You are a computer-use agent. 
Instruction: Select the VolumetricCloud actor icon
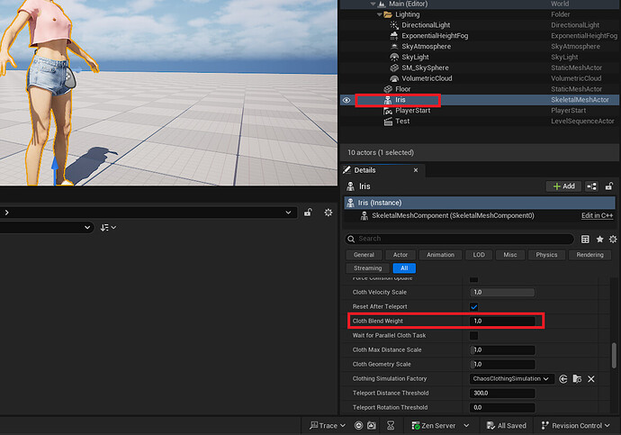click(x=394, y=79)
